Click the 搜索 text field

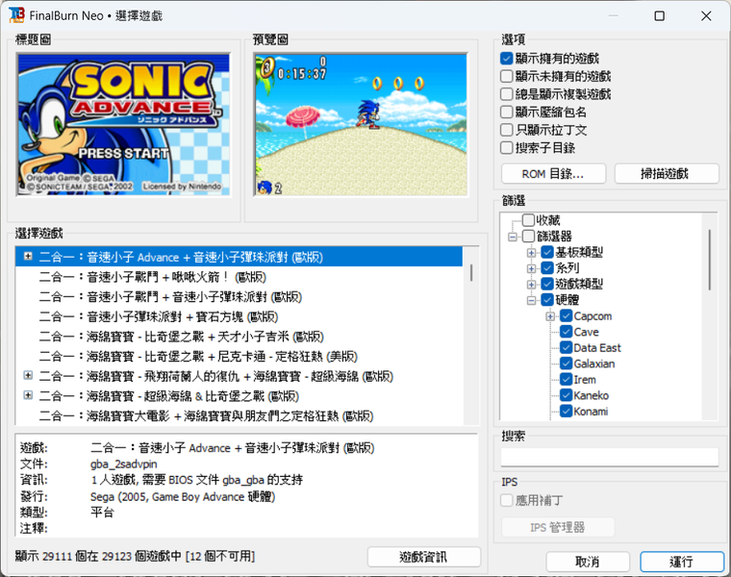609,457
